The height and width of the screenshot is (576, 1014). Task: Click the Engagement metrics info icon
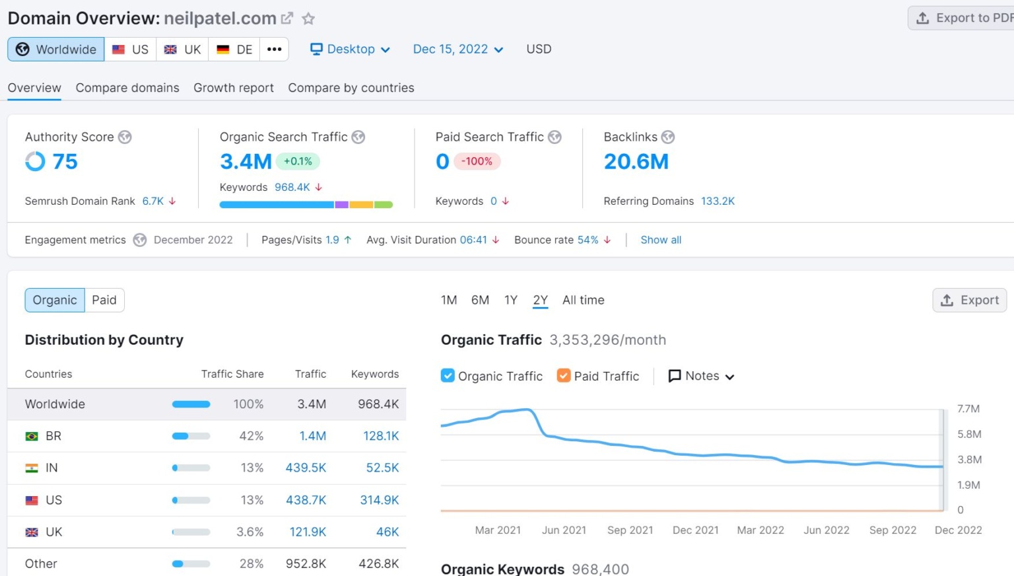click(x=139, y=240)
